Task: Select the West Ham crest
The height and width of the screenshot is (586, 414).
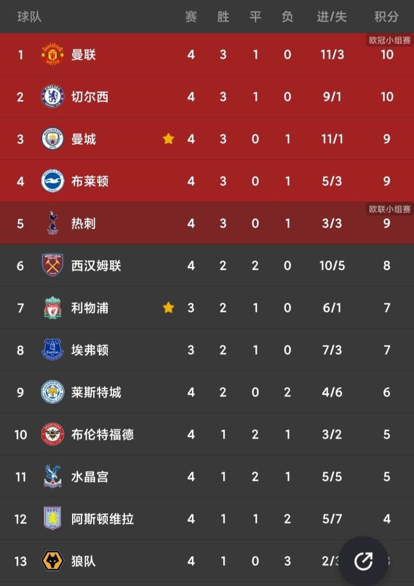Action: pyautogui.click(x=52, y=265)
